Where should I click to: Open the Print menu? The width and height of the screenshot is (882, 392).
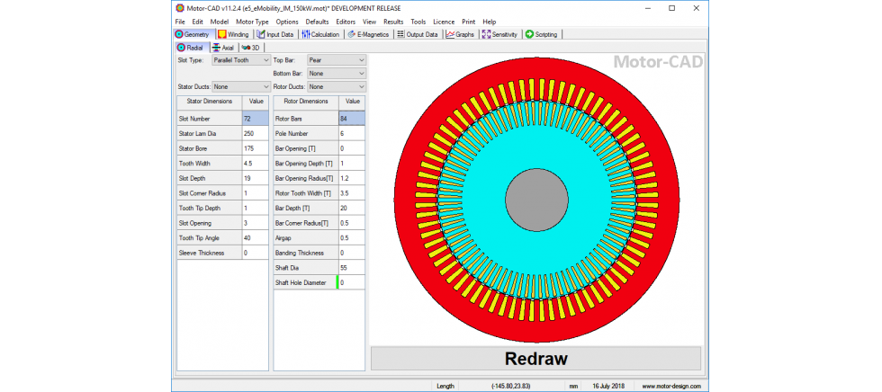469,22
